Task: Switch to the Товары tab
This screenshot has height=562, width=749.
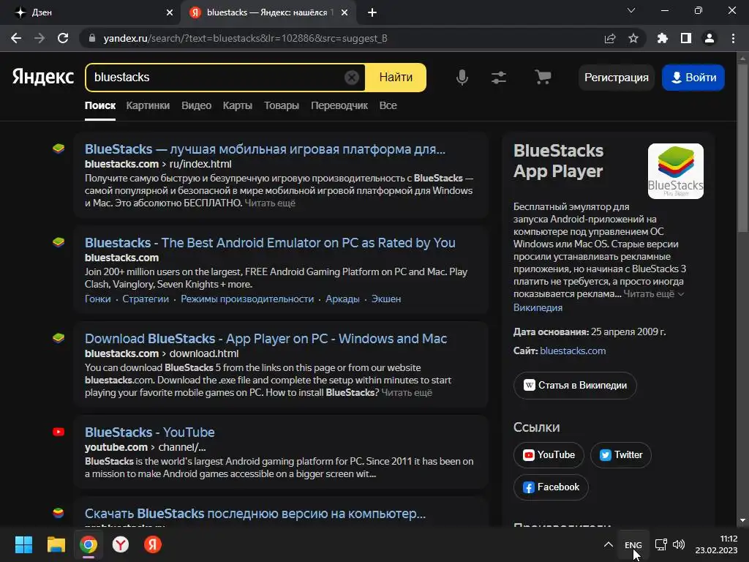Action: (x=282, y=105)
